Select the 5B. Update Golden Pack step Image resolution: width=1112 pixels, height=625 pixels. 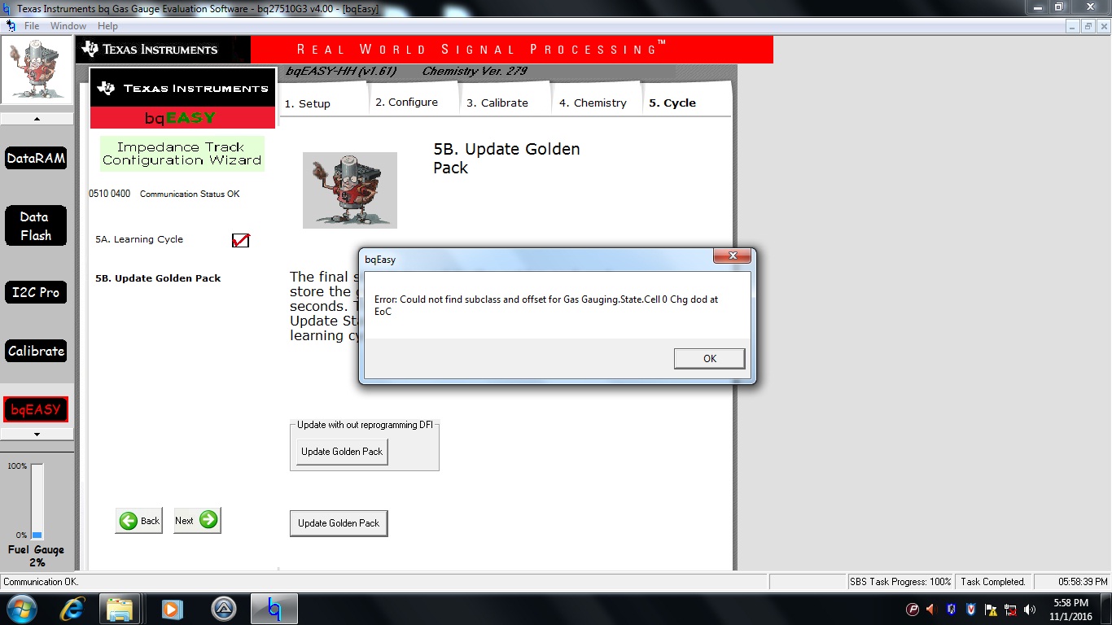coord(158,278)
